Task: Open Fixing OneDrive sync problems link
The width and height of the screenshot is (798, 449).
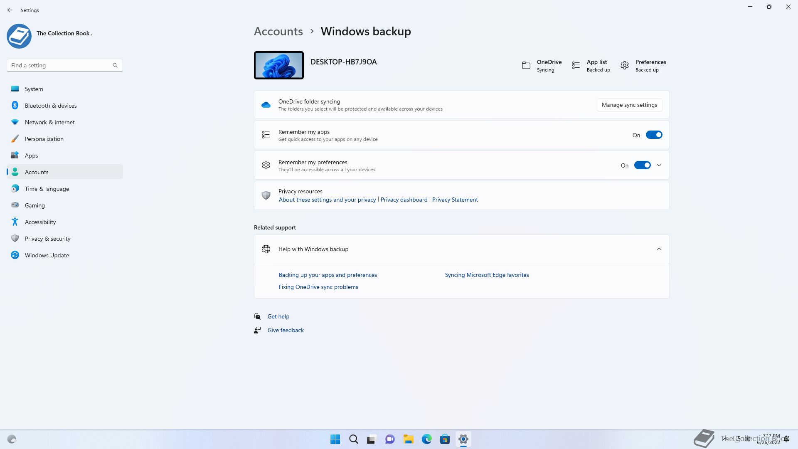Action: pyautogui.click(x=318, y=287)
